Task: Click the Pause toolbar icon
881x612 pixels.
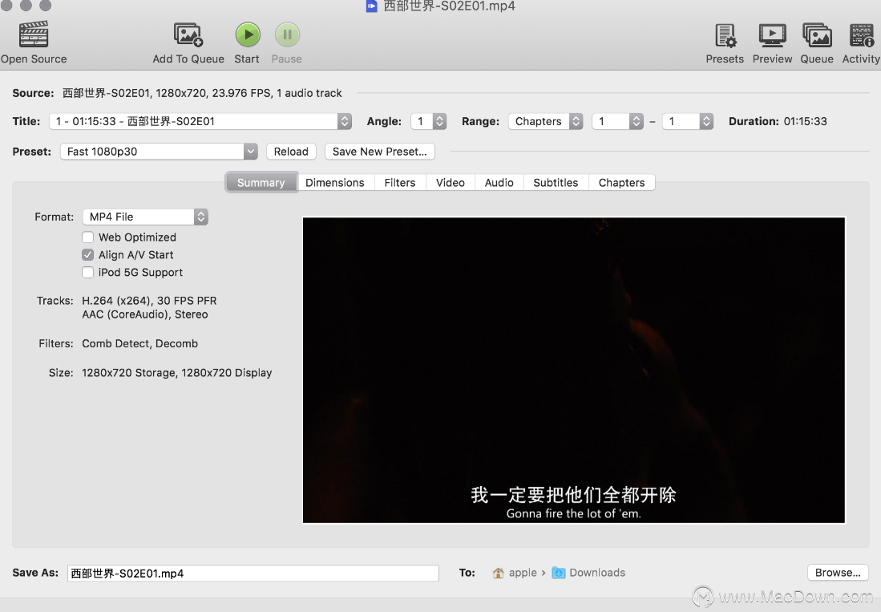Action: tap(287, 34)
